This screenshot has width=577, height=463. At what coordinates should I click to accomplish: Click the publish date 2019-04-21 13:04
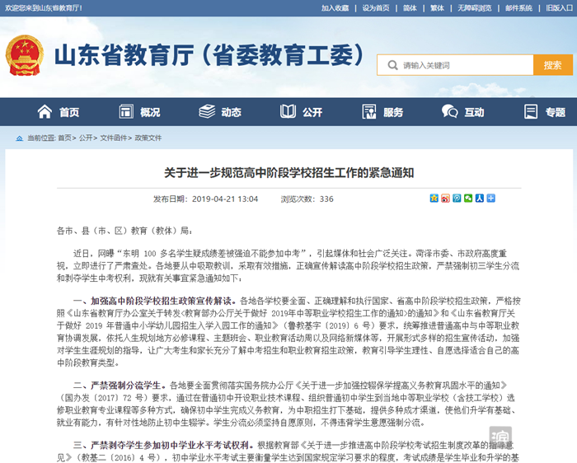pos(225,199)
